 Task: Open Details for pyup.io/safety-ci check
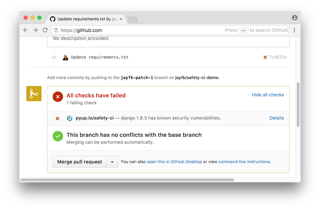pos(276,118)
